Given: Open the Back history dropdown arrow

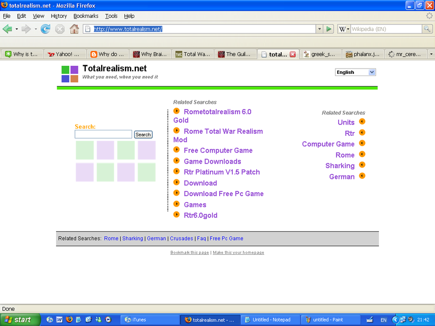Looking at the screenshot, I should click(x=17, y=29).
